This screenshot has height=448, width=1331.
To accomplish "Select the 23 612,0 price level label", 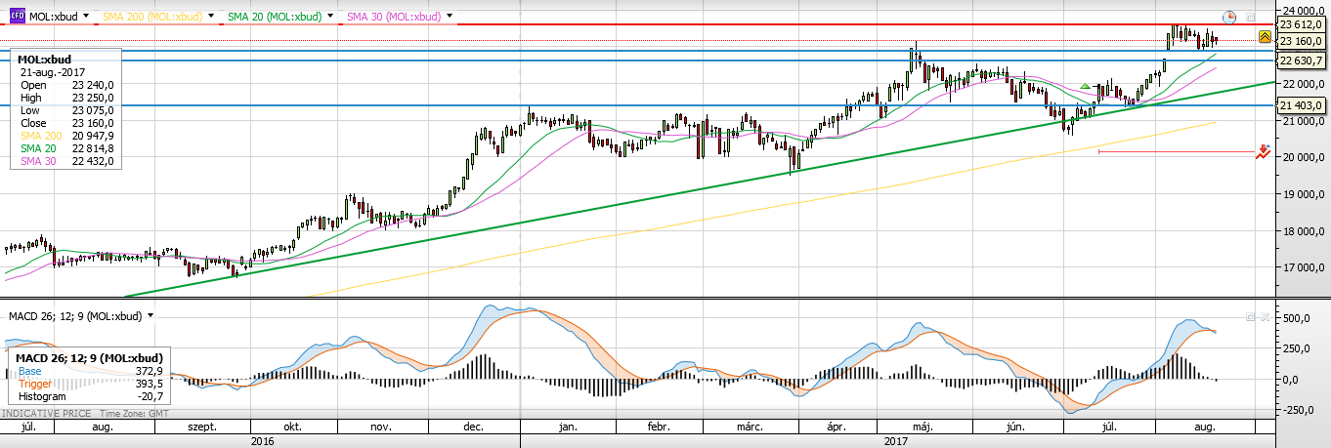I will [1301, 24].
